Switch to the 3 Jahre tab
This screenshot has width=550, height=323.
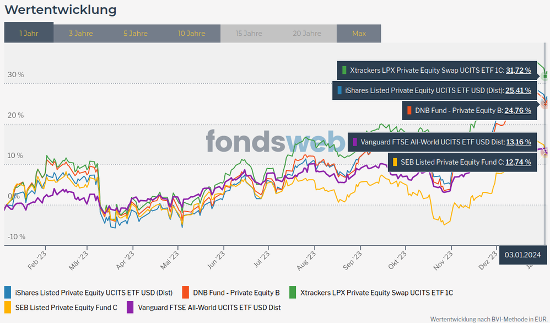tap(80, 33)
